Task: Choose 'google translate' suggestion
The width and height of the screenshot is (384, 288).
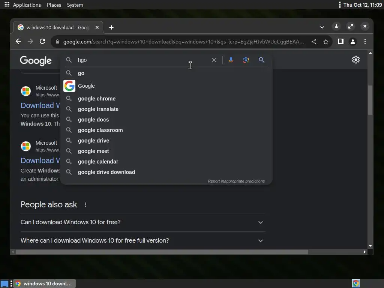Action: coord(166,109)
